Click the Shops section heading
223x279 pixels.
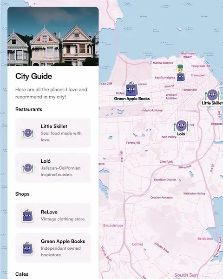pyautogui.click(x=22, y=194)
